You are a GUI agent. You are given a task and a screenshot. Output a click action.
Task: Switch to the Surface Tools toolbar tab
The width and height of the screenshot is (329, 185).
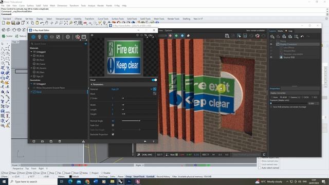click(118, 18)
